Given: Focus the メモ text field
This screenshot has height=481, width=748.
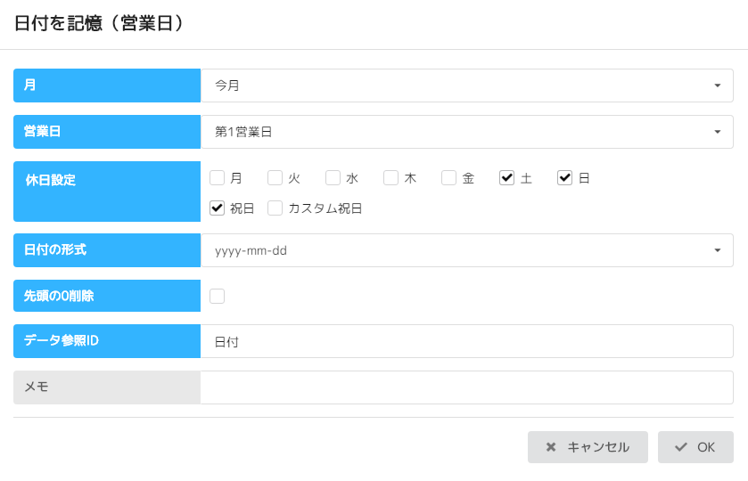Looking at the screenshot, I should coord(466,387).
